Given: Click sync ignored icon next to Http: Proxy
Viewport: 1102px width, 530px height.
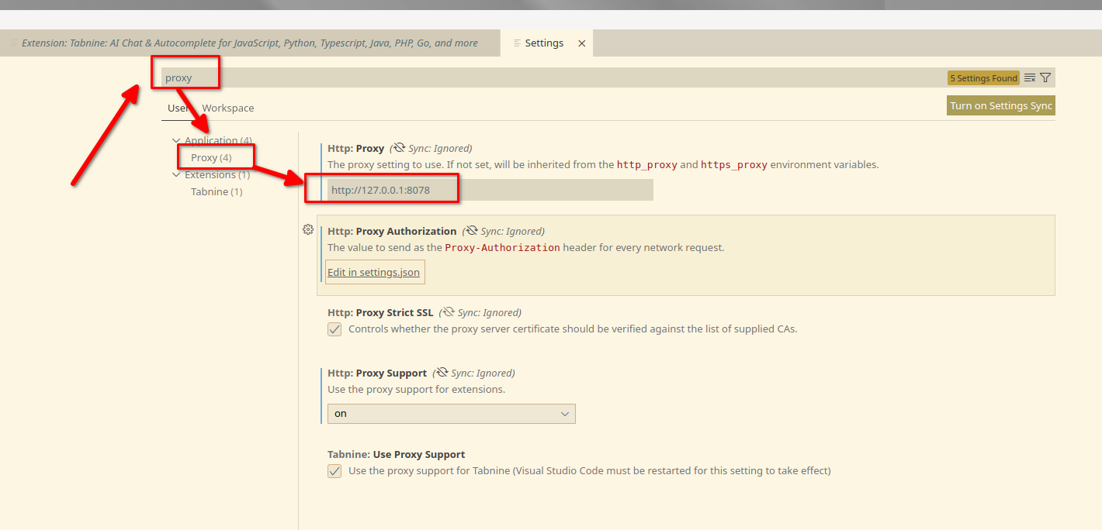Looking at the screenshot, I should pos(399,148).
